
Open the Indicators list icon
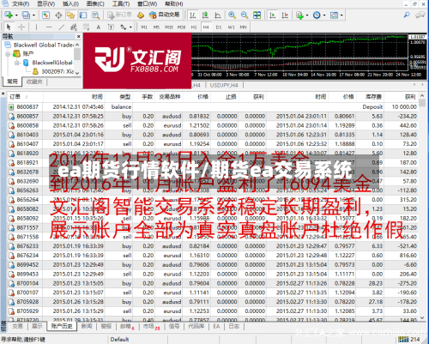299,15
